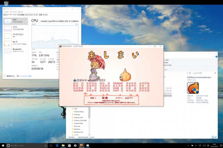Open the volume control in system tray
The width and height of the screenshot is (223, 148).
click(196, 145)
